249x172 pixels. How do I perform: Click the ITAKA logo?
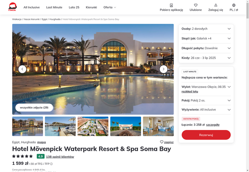pyautogui.click(x=12, y=7)
